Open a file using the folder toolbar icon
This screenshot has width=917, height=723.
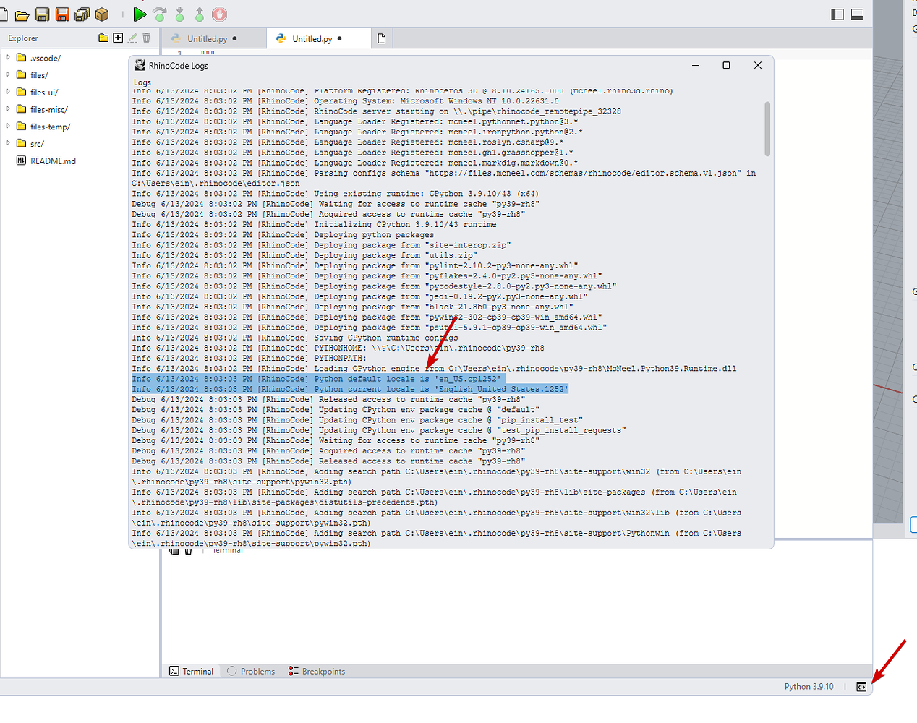pyautogui.click(x=20, y=14)
